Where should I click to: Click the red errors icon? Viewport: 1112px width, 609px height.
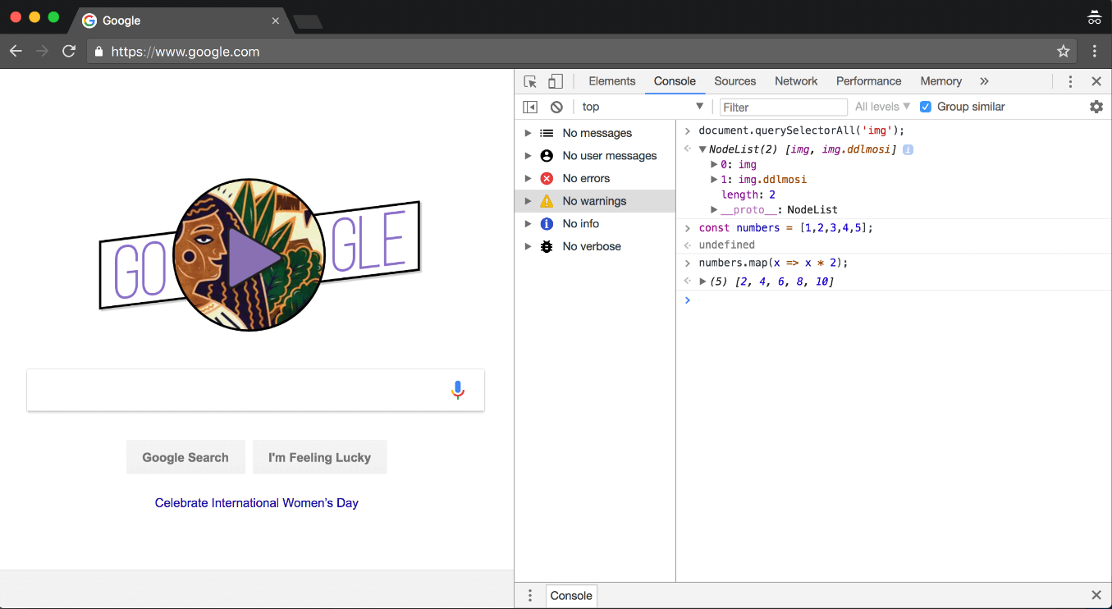coord(547,178)
